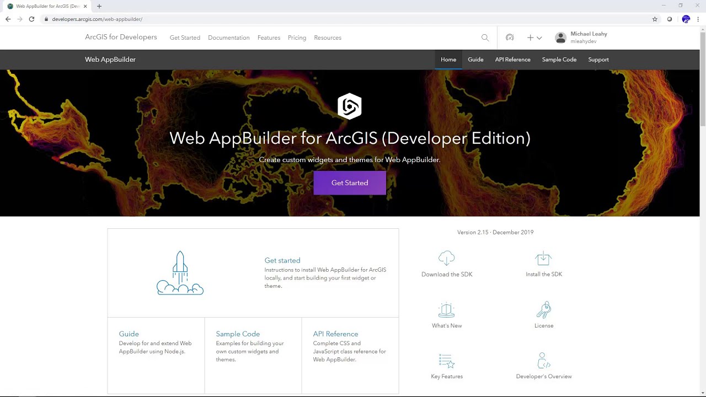Bookmark this page with star icon
706x397 pixels.
point(655,19)
